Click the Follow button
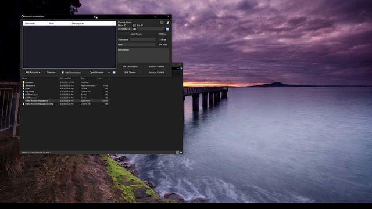The width and height of the screenshot is (372, 209). (x=163, y=39)
